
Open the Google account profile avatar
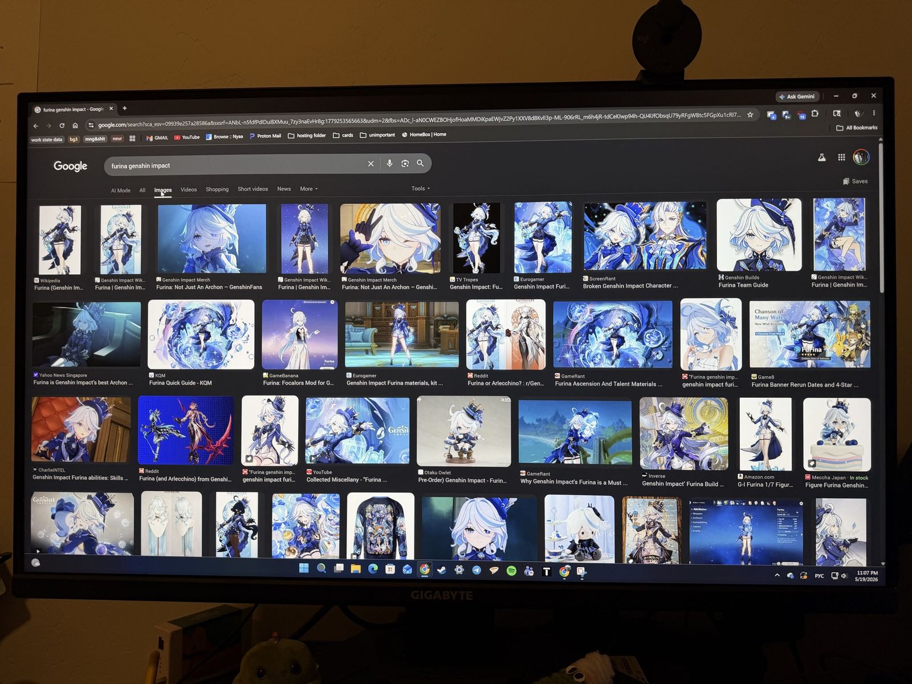click(861, 157)
